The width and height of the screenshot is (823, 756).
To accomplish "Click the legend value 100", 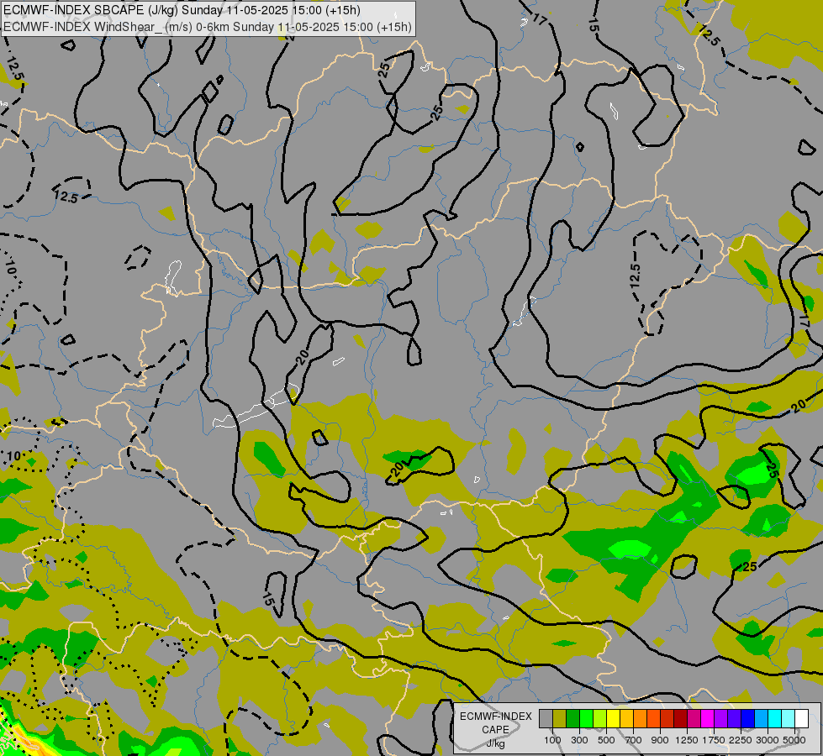I will 552,740.
